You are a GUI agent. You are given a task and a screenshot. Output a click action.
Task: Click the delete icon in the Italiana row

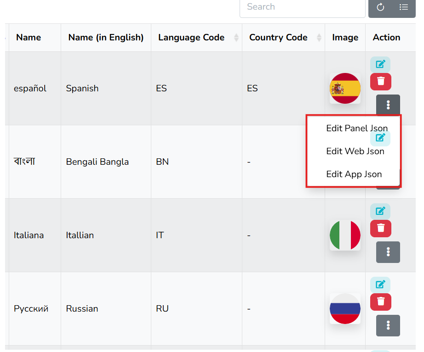tap(380, 228)
